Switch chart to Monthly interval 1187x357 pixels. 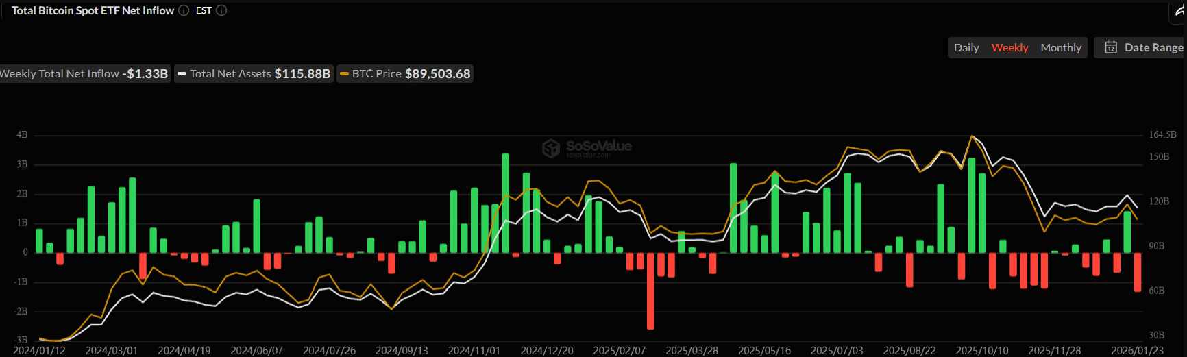coord(1060,47)
